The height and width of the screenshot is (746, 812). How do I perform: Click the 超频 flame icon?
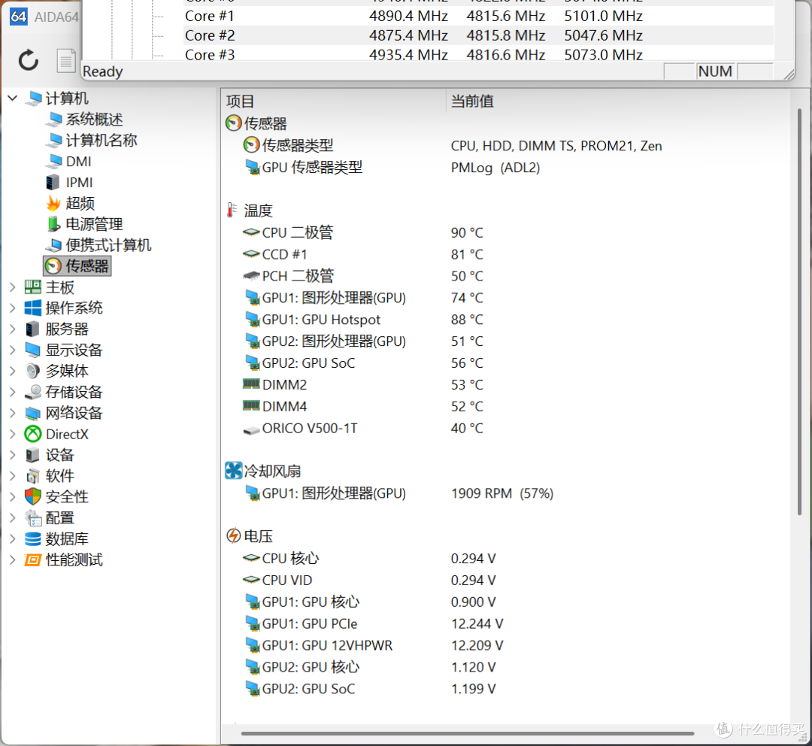[x=53, y=204]
